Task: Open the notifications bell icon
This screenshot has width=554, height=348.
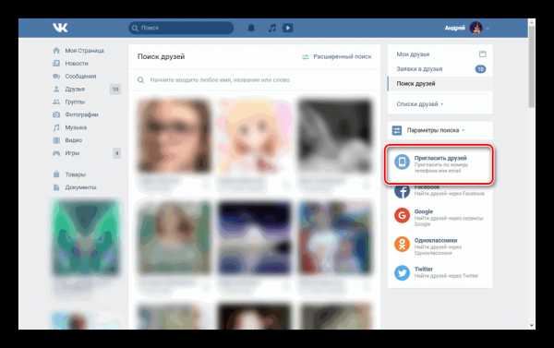Action: click(251, 28)
